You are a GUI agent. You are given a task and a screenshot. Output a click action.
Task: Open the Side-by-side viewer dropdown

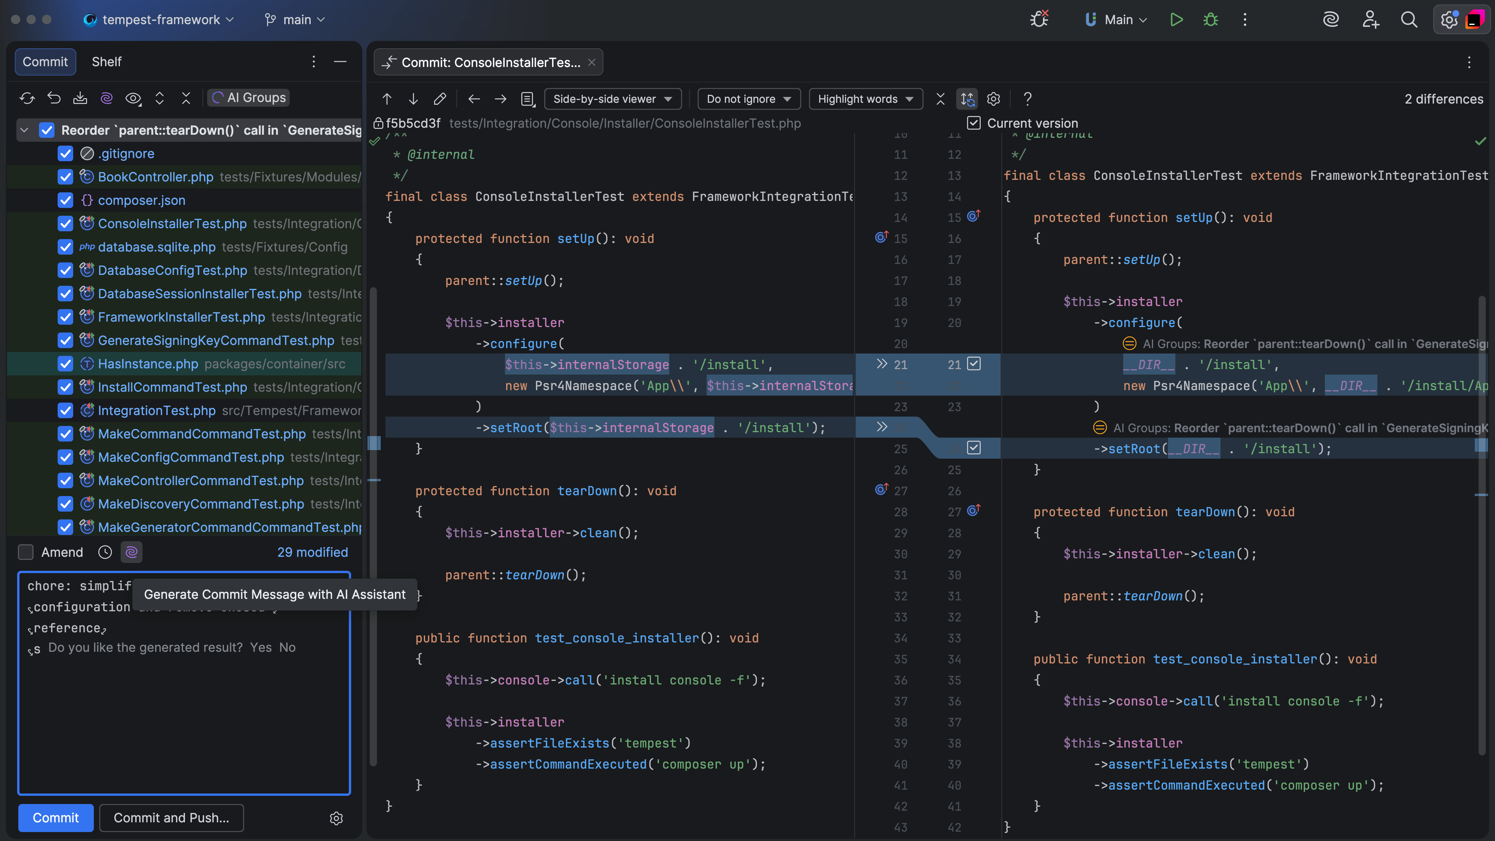tap(613, 99)
